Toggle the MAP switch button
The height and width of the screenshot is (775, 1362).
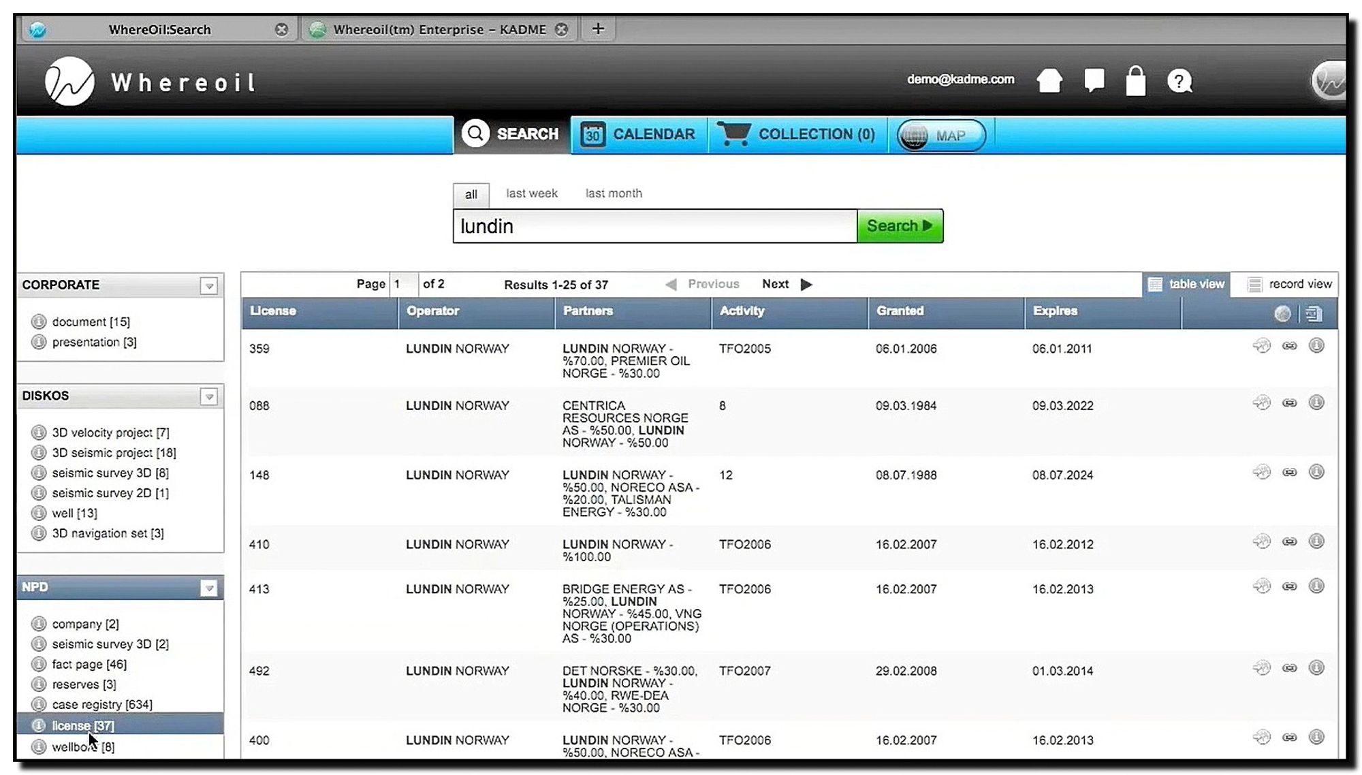pos(941,136)
